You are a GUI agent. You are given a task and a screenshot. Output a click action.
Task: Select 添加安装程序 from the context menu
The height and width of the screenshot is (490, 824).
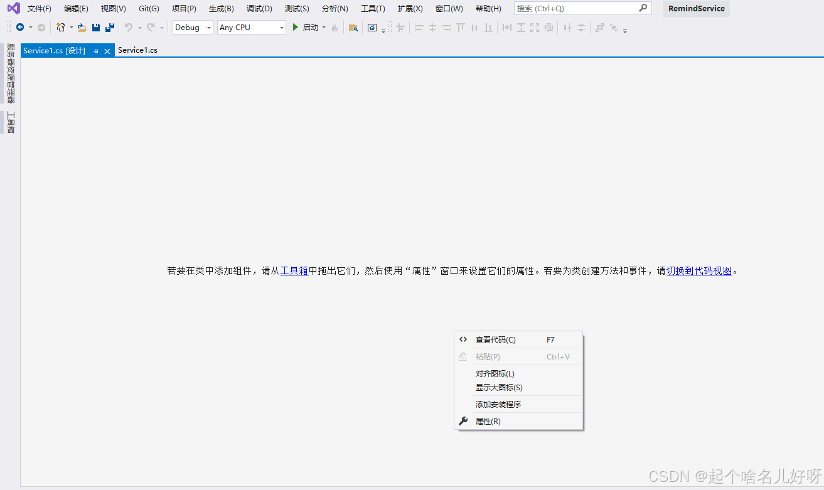coord(498,405)
